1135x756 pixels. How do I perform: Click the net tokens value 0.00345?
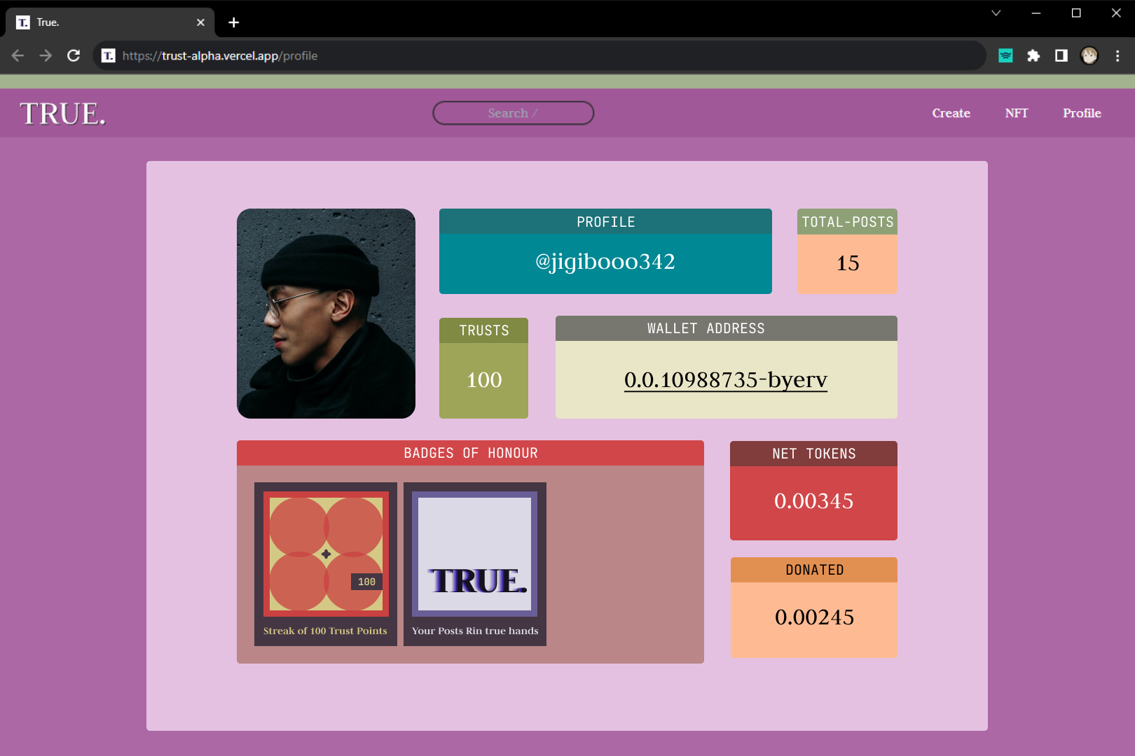[814, 501]
